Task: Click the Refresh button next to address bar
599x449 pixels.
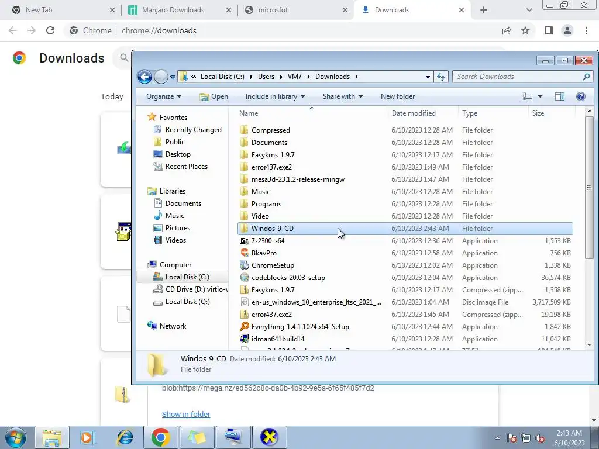Action: (x=441, y=77)
